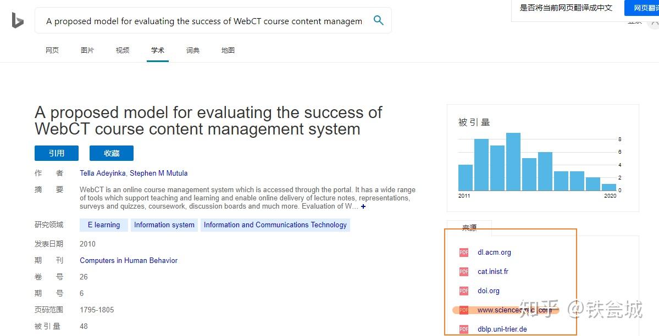Image resolution: width=659 pixels, height=336 pixels.
Task: Open the 词典 tab
Action: coord(193,51)
